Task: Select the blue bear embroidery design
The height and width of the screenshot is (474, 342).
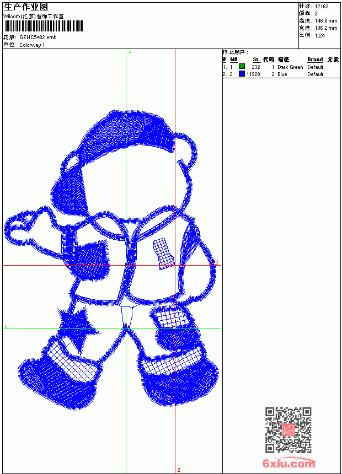Action: point(111,260)
